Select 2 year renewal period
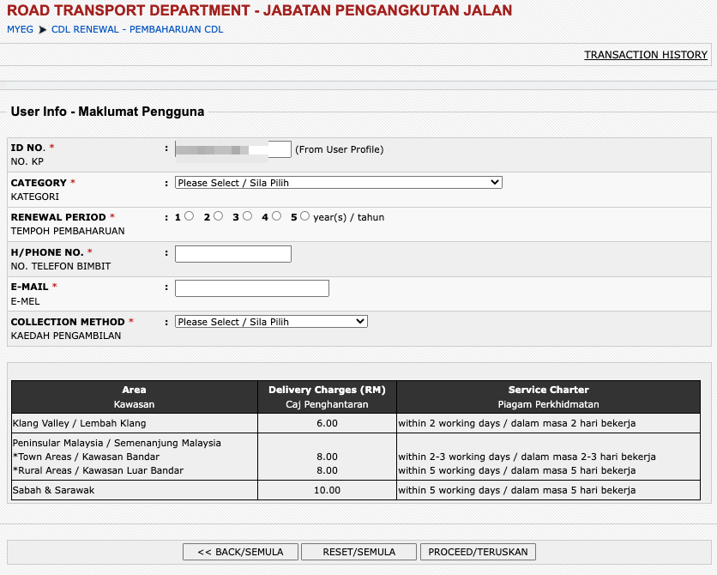The image size is (717, 575). coord(218,215)
